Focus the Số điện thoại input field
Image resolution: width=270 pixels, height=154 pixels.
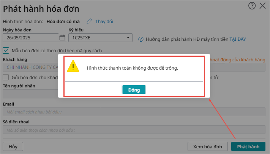point(134,130)
